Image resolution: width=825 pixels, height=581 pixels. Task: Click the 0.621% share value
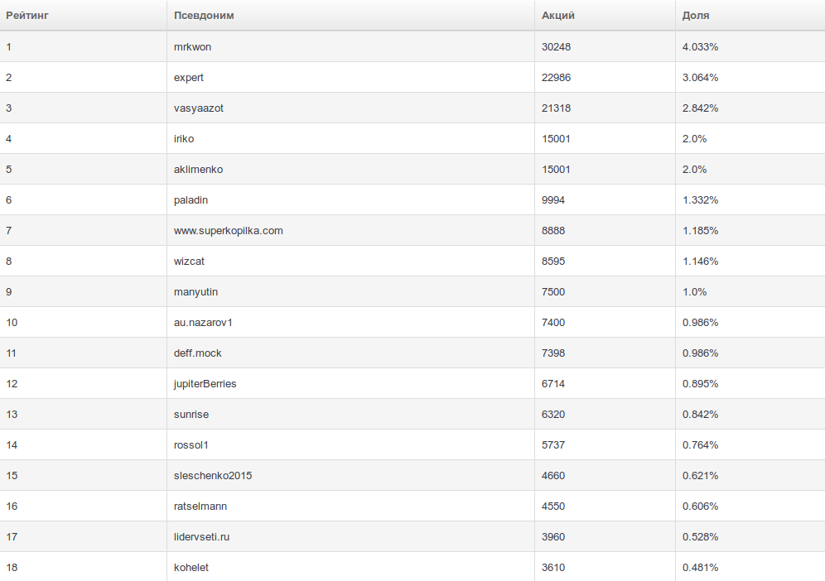tap(700, 476)
